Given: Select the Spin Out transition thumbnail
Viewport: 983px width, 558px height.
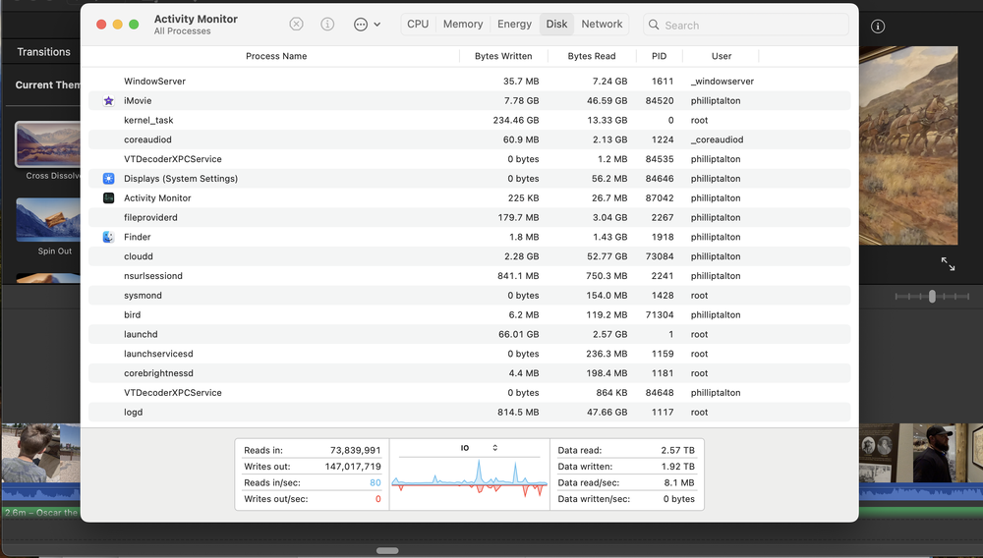Looking at the screenshot, I should [48, 219].
